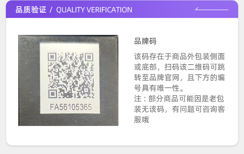The image size is (244, 154).
Task: Click the QR code's top-left finder square
Action: point(52,57)
